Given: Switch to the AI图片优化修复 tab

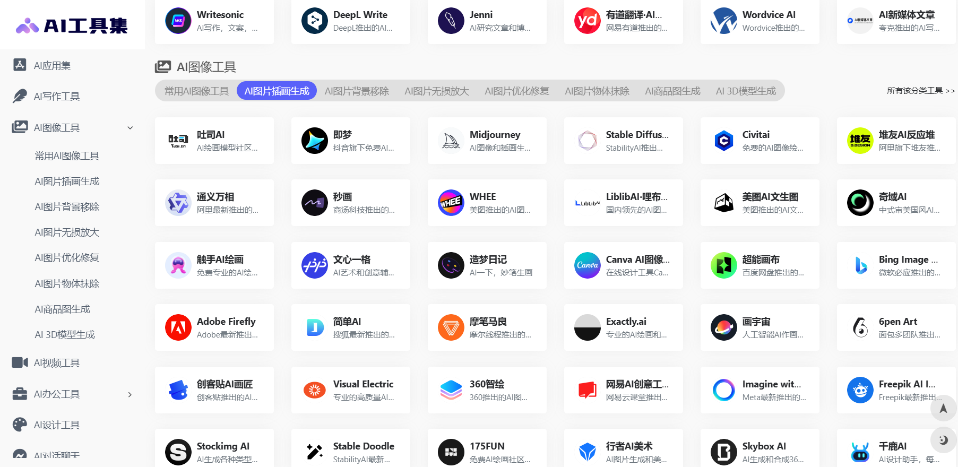Looking at the screenshot, I should coord(517,91).
